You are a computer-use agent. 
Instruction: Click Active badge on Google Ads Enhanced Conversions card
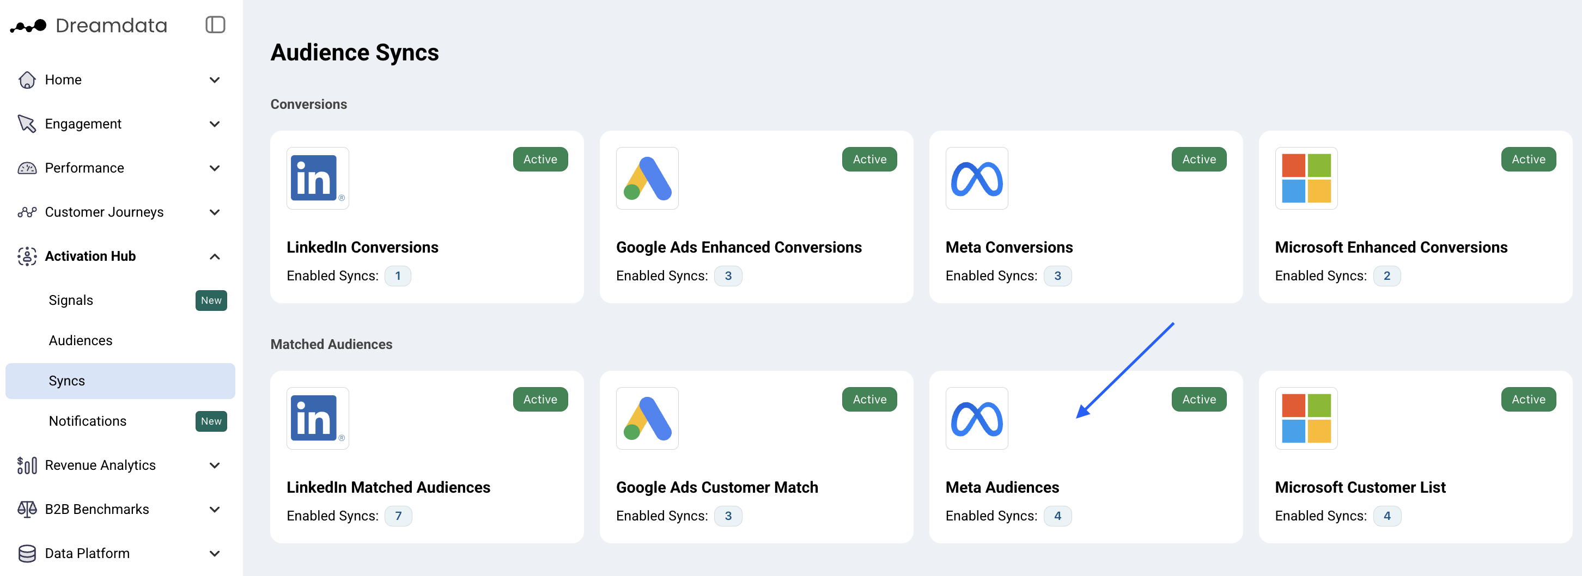(x=869, y=160)
